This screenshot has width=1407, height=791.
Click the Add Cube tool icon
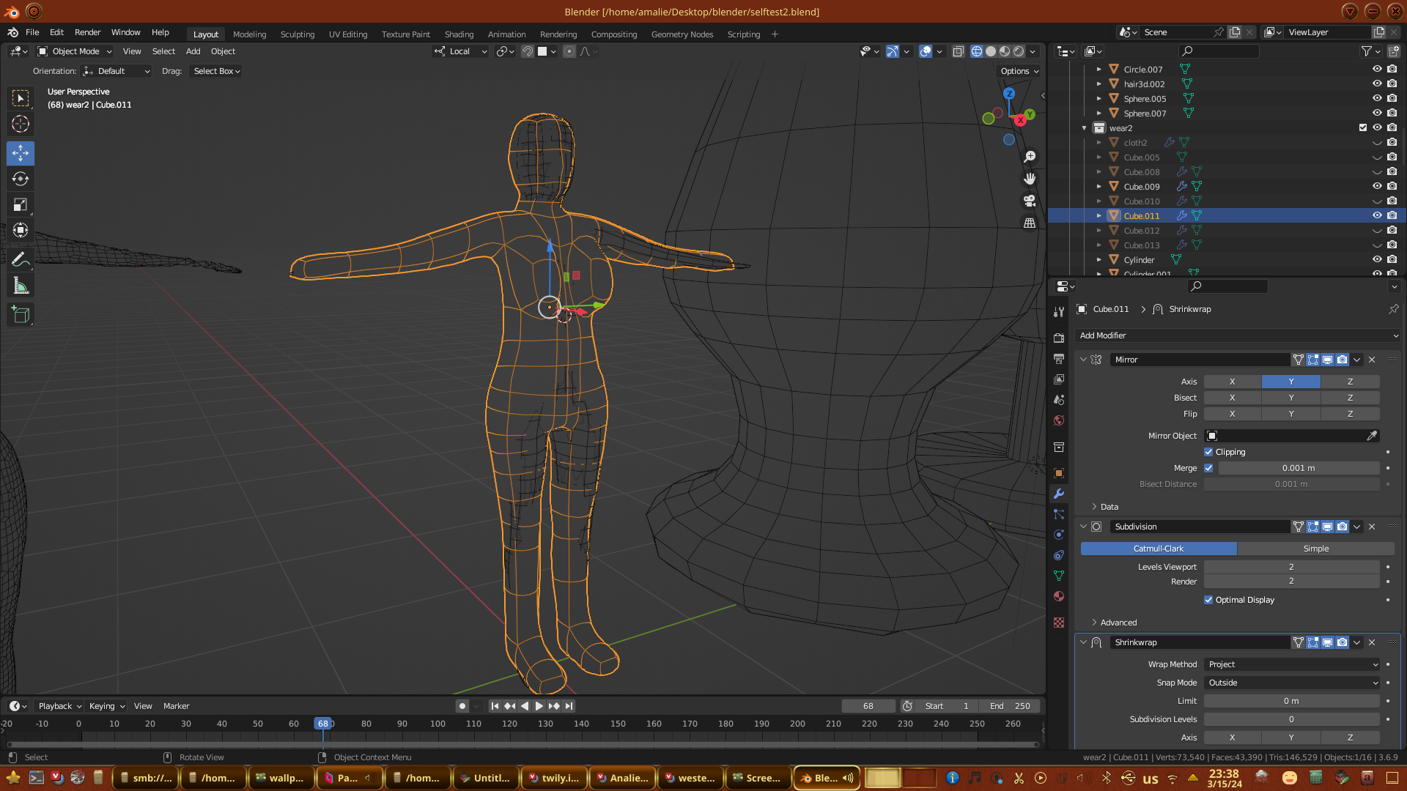(x=21, y=315)
